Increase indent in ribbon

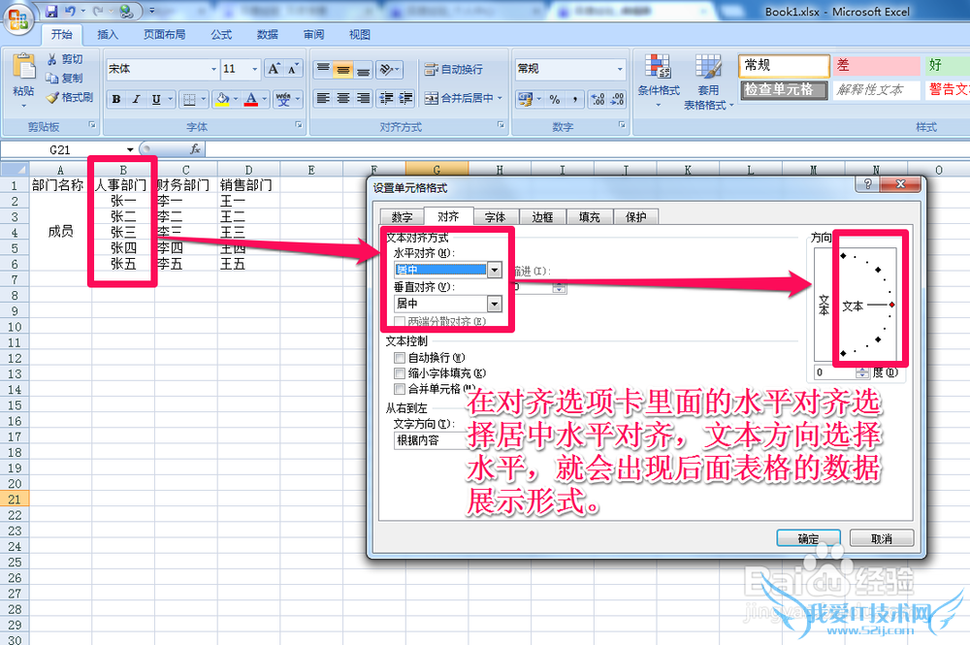point(405,98)
